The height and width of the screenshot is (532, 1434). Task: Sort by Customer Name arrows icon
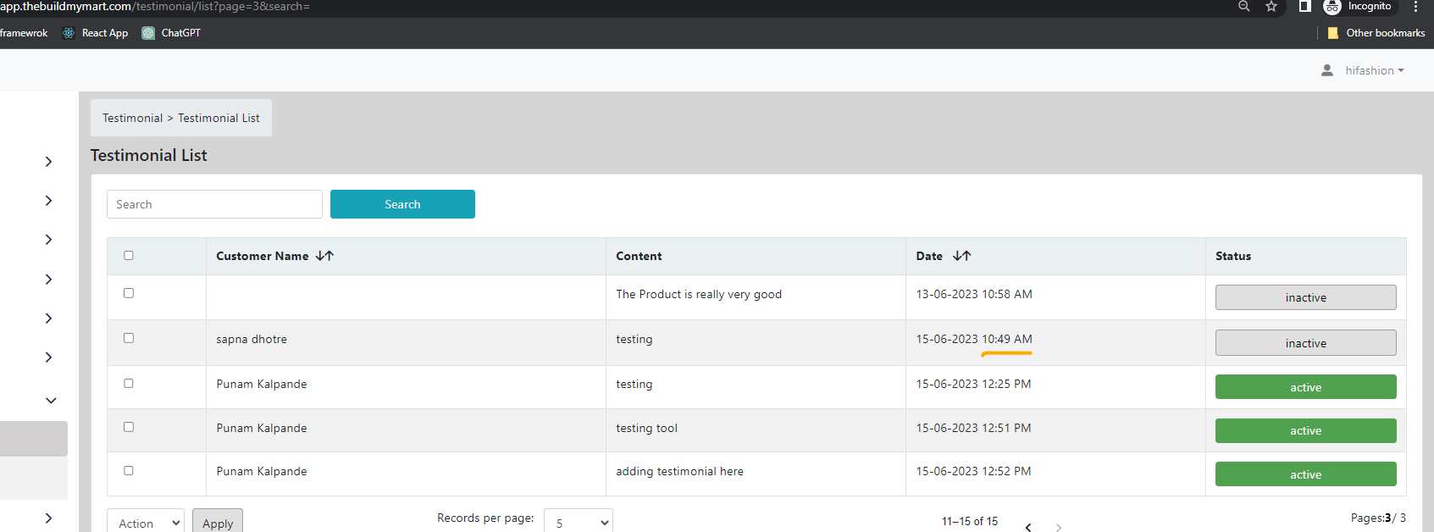[x=324, y=256]
